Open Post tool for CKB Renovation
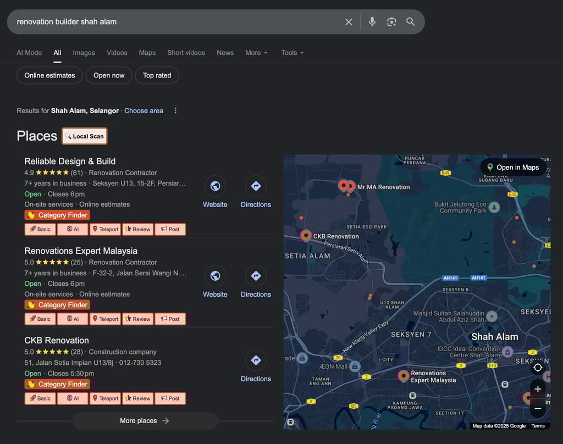 [170, 398]
